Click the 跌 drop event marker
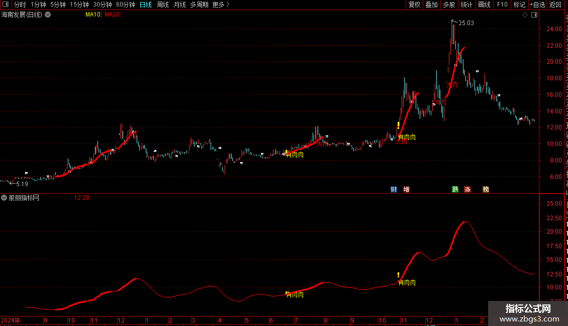This screenshot has width=568, height=326. click(455, 190)
